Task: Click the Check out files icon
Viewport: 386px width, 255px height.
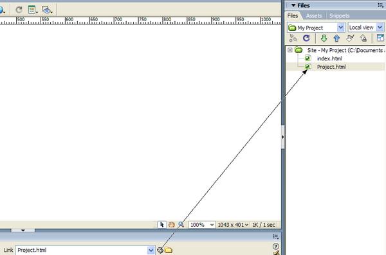Action: [x=350, y=38]
